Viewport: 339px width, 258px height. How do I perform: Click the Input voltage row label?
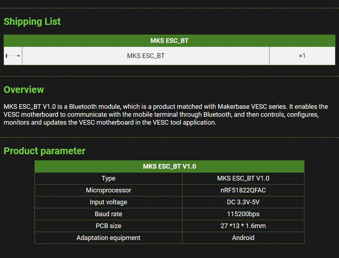(x=108, y=202)
